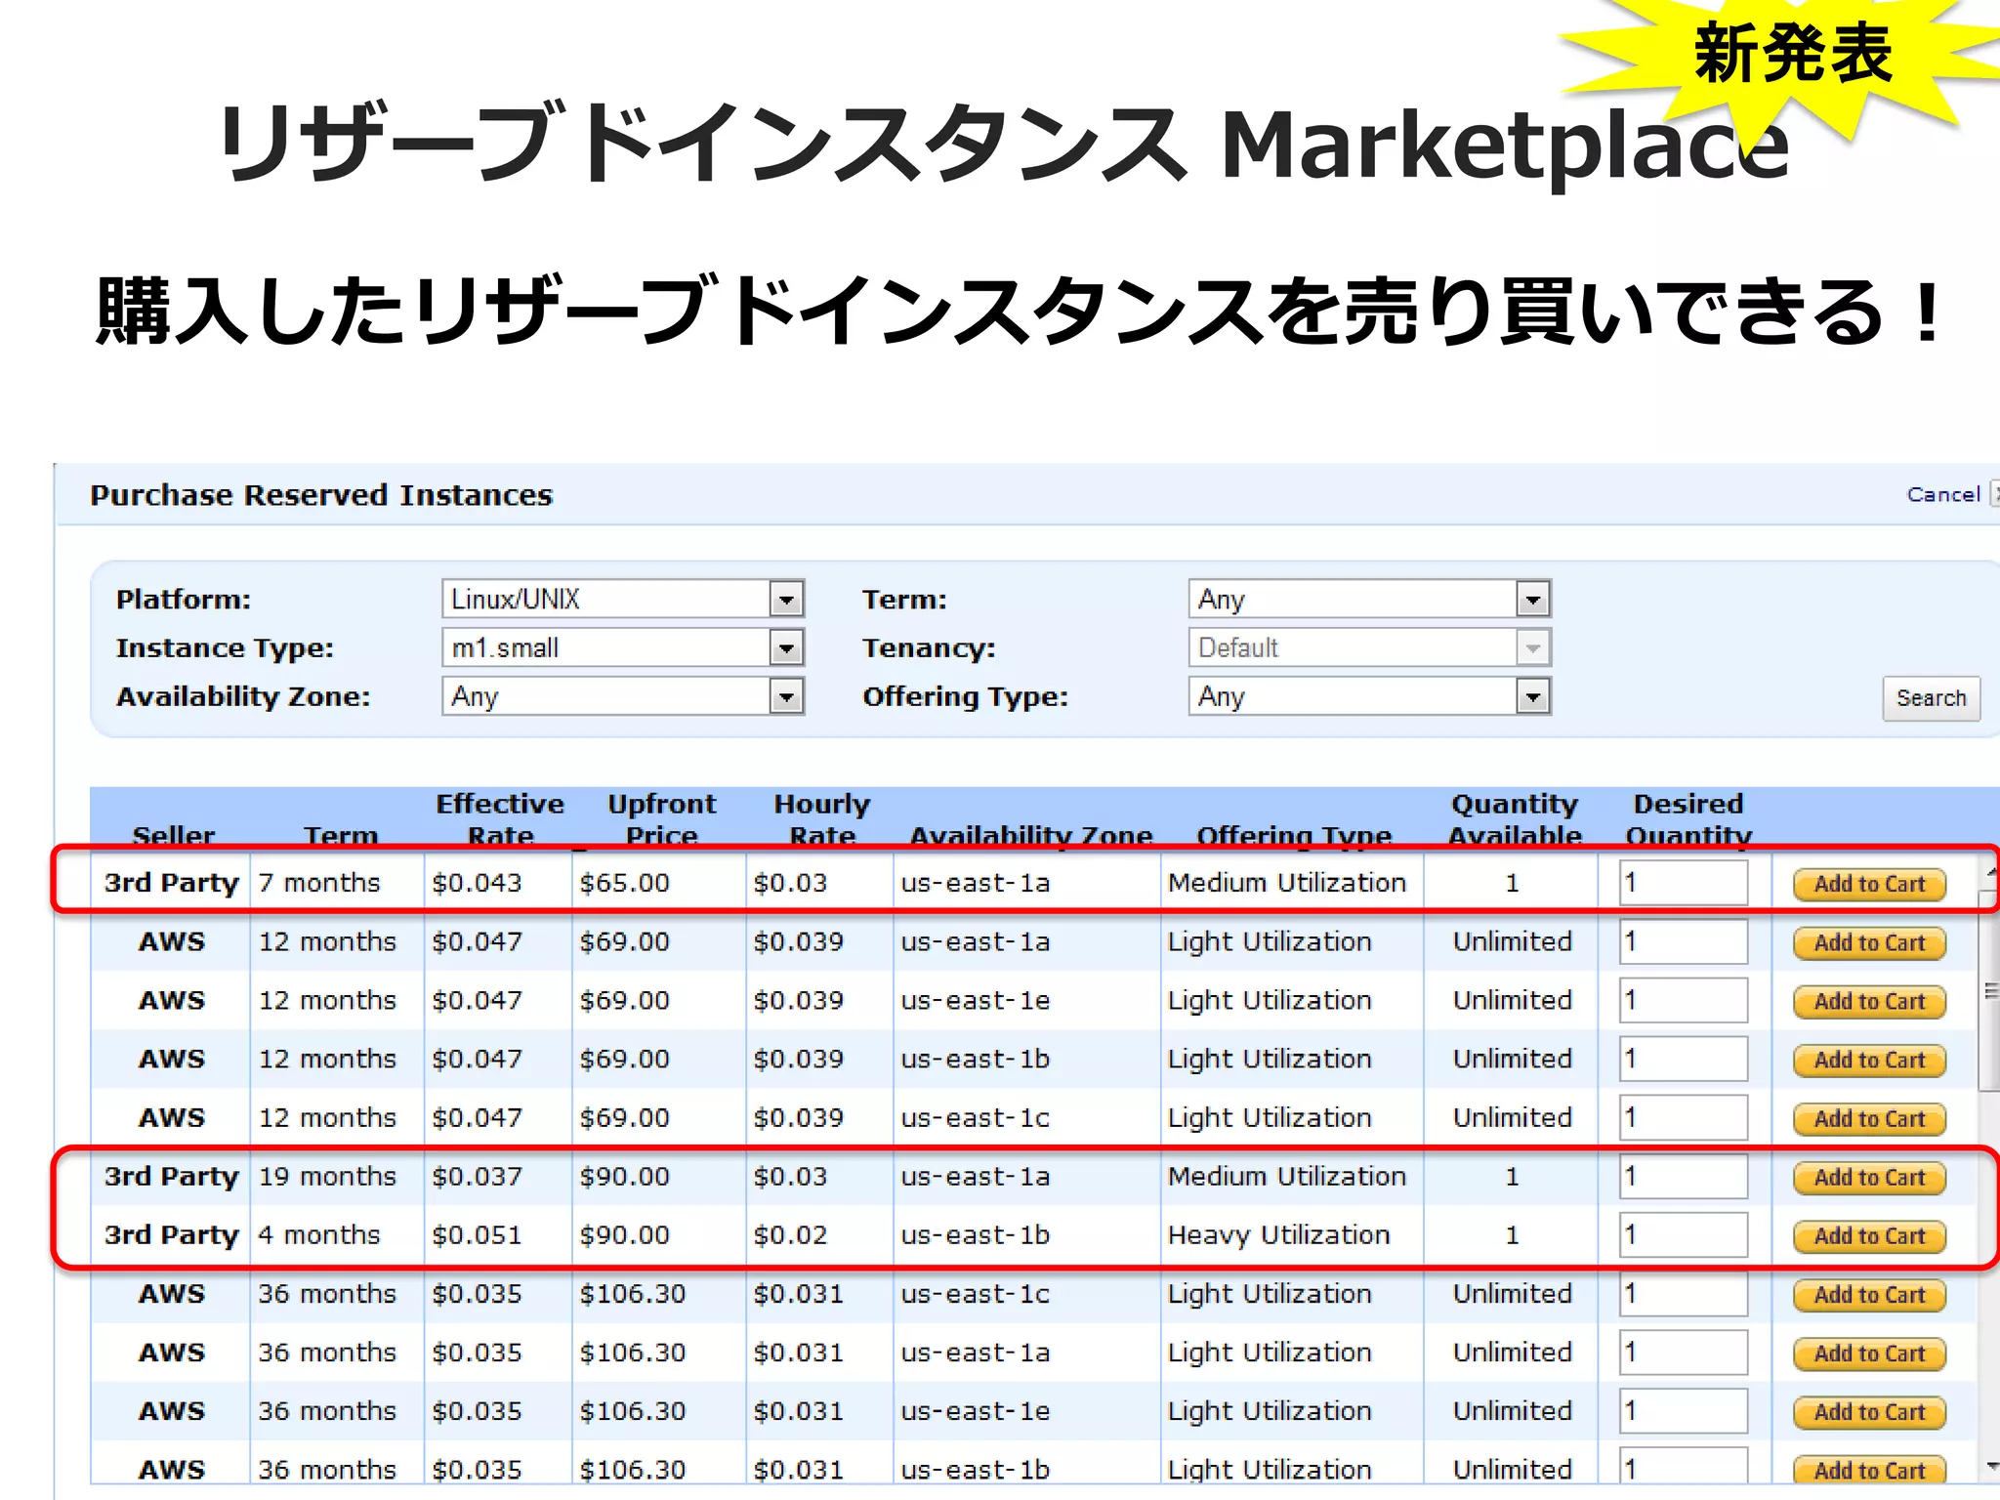2000x1500 pixels.
Task: Click the desired quantity field for the 7 months row
Action: 1684,883
